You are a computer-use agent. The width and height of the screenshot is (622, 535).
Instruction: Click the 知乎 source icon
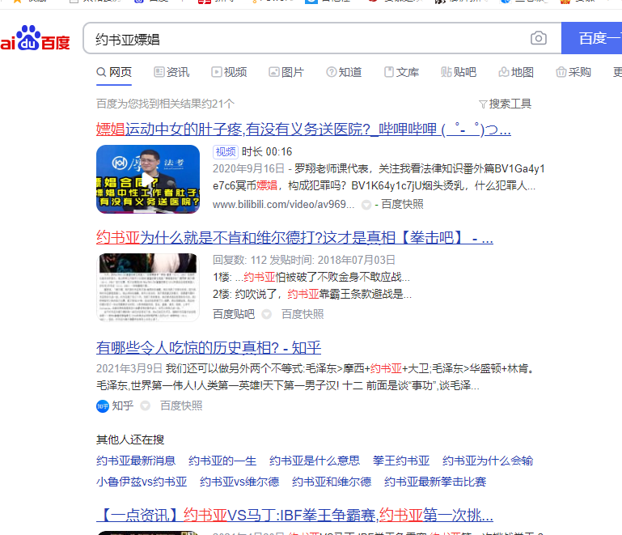point(103,406)
